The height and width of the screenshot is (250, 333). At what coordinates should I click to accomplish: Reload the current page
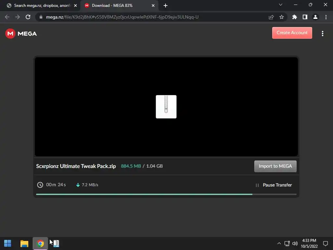tap(28, 17)
